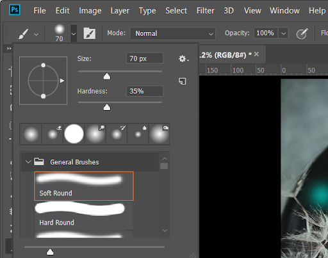Select the Soft Round brush preset
This screenshot has height=258, width=328.
coord(84,186)
